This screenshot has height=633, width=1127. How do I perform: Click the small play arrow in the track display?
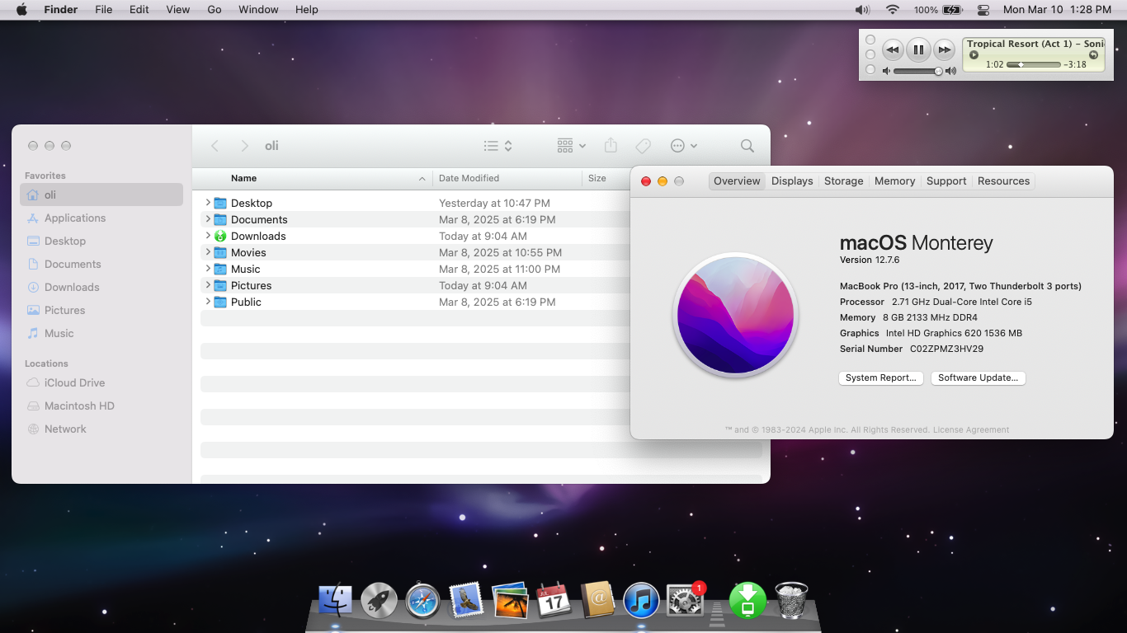(x=974, y=55)
